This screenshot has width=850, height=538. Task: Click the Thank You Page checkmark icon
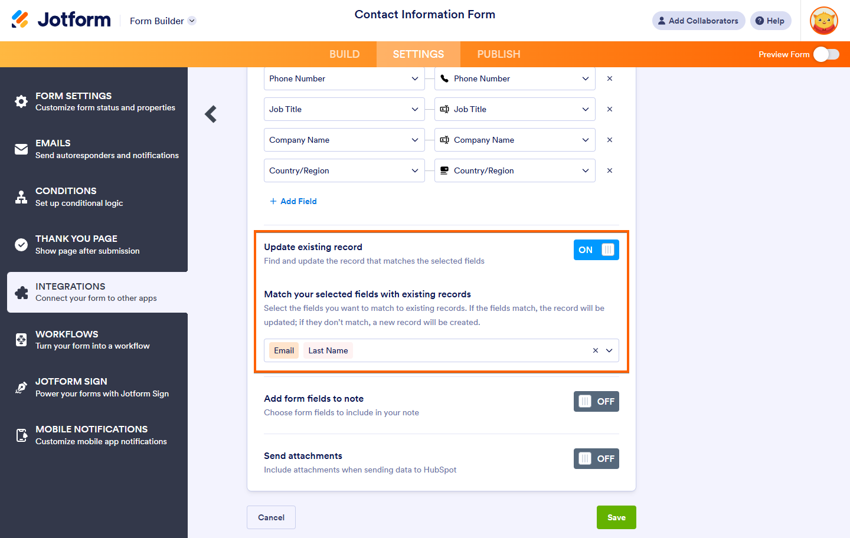click(x=21, y=245)
